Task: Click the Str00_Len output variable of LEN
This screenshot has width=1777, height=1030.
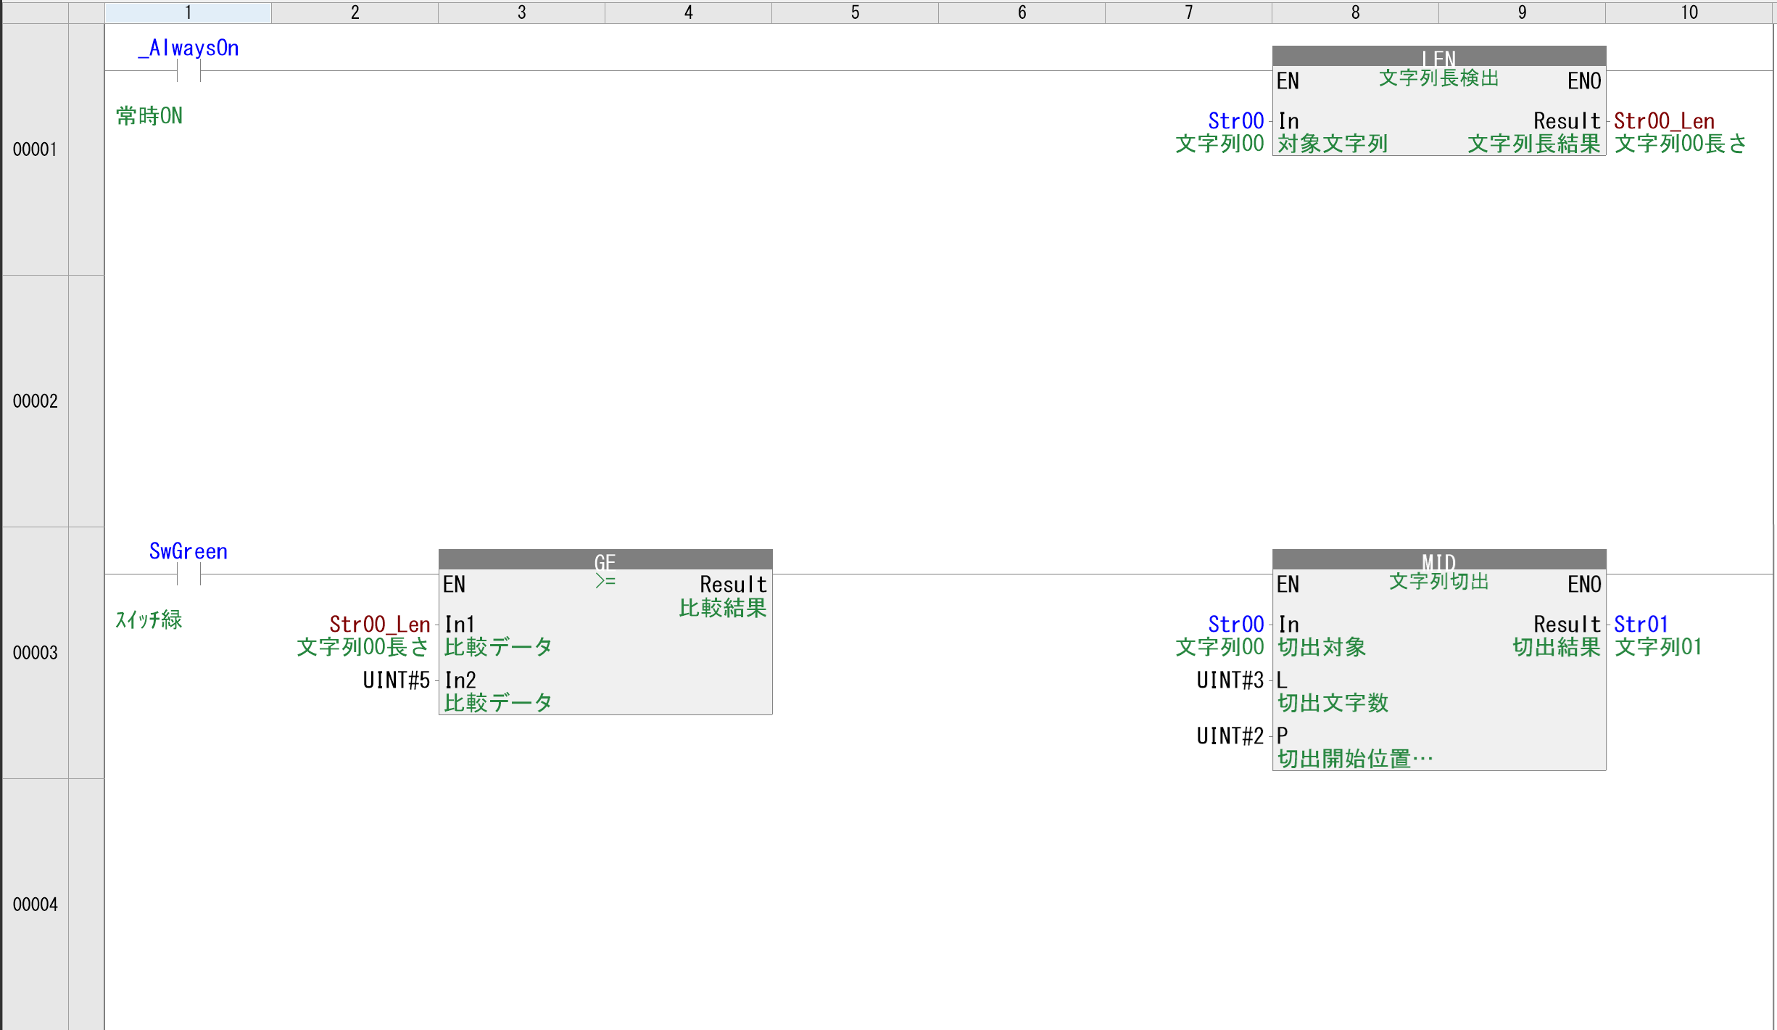Action: (x=1664, y=121)
